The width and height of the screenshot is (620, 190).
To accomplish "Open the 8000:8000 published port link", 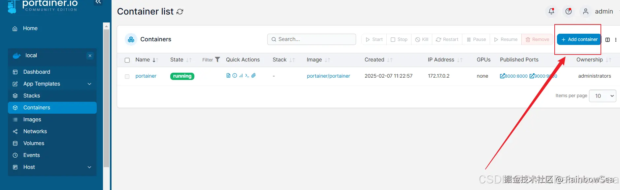I will [x=514, y=76].
